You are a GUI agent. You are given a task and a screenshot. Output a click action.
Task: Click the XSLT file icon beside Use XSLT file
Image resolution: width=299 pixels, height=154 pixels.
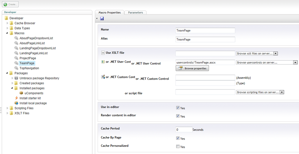tap(103, 53)
